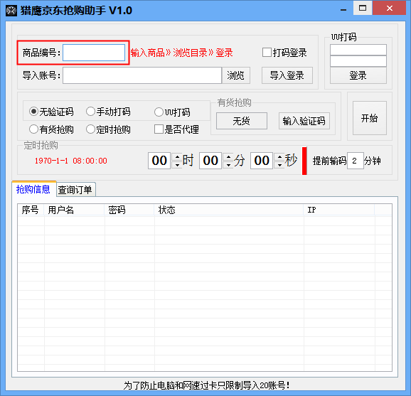
Task: Click the app logo icon in title bar
Action: click(11, 11)
